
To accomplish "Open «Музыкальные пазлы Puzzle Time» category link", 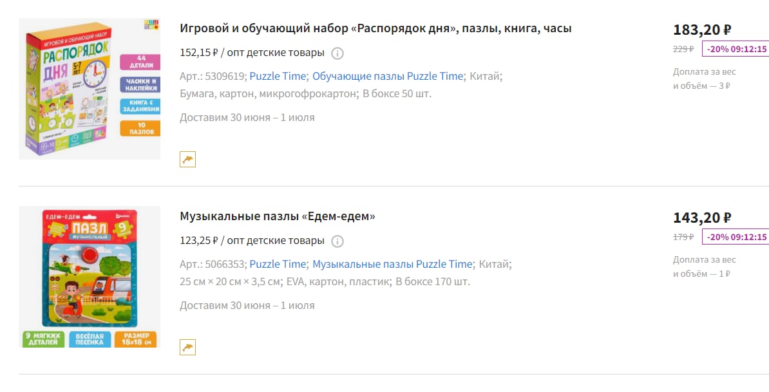I will [x=392, y=264].
